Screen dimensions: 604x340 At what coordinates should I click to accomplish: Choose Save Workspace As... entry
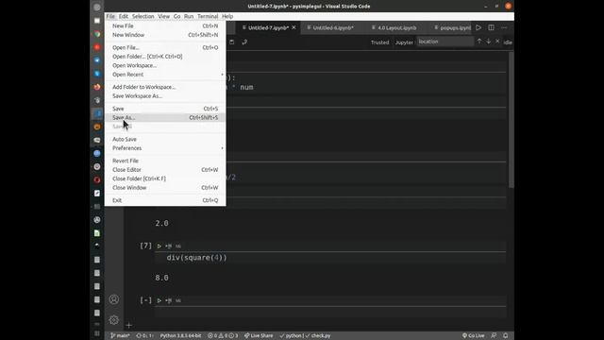tap(165, 96)
